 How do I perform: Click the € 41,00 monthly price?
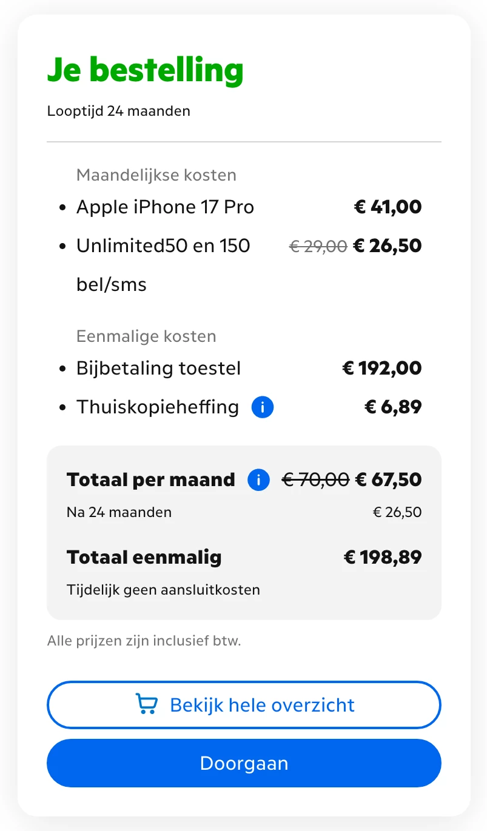click(x=388, y=207)
